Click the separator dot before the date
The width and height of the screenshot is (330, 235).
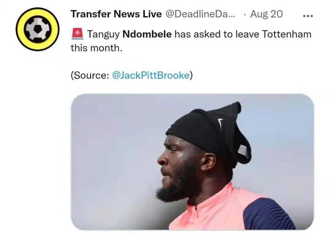245,15
